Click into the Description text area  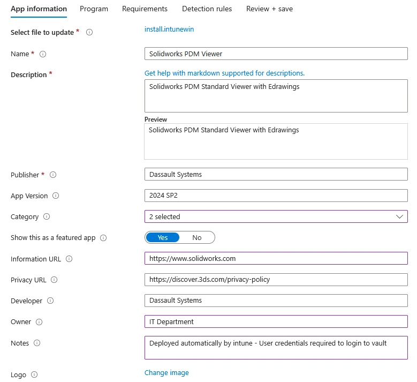[276, 96]
